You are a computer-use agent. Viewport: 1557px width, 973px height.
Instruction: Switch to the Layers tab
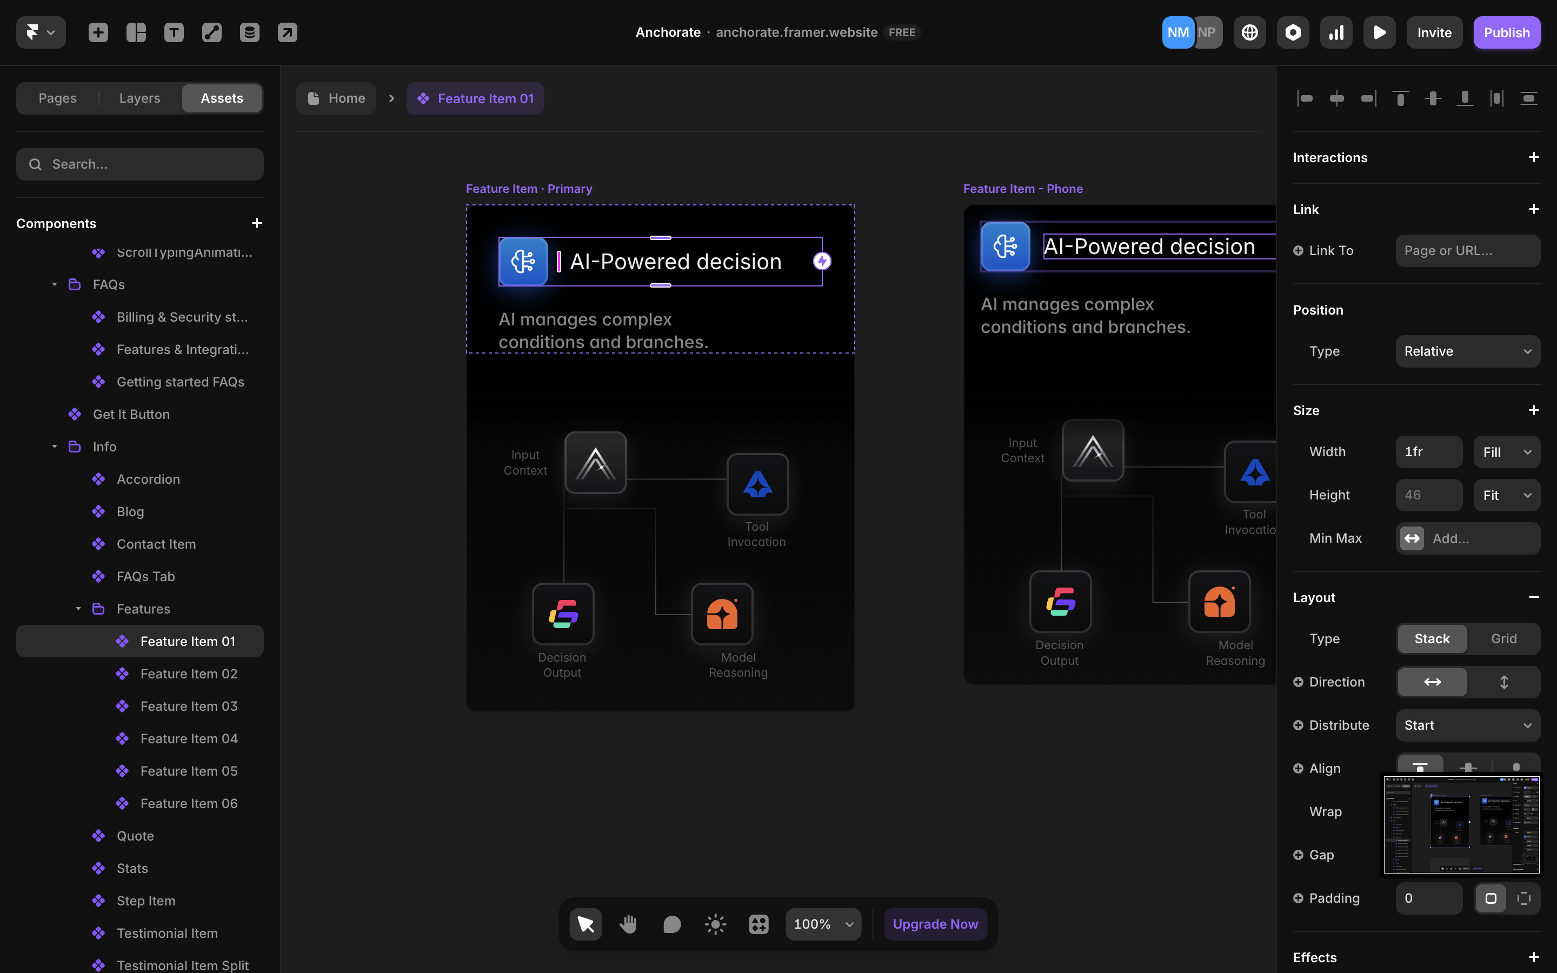click(139, 98)
